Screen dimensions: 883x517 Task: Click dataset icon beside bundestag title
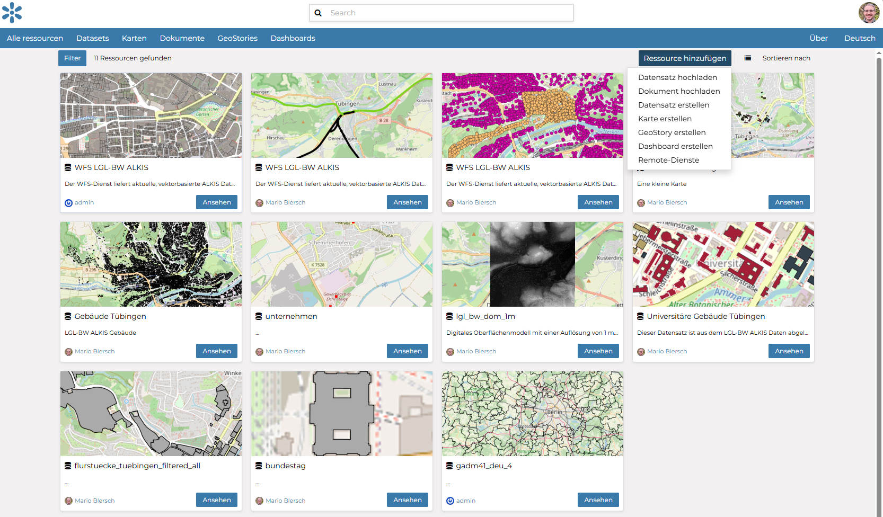point(259,466)
